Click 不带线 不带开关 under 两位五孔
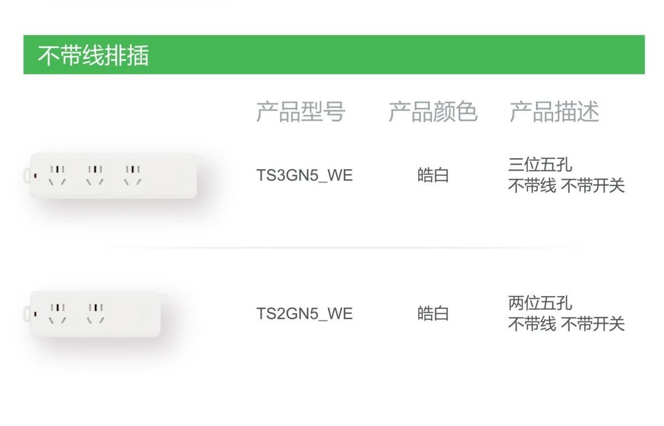The image size is (664, 426). (566, 324)
